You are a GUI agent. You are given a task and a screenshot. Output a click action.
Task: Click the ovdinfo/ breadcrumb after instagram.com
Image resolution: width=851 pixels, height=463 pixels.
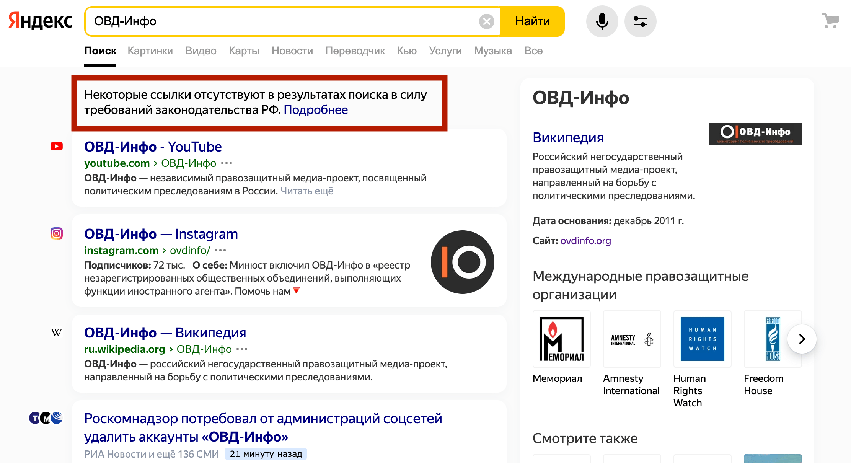pyautogui.click(x=190, y=251)
